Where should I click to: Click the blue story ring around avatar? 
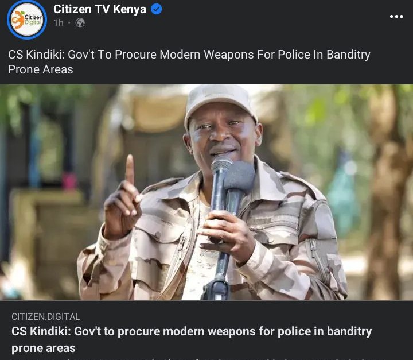(27, 20)
